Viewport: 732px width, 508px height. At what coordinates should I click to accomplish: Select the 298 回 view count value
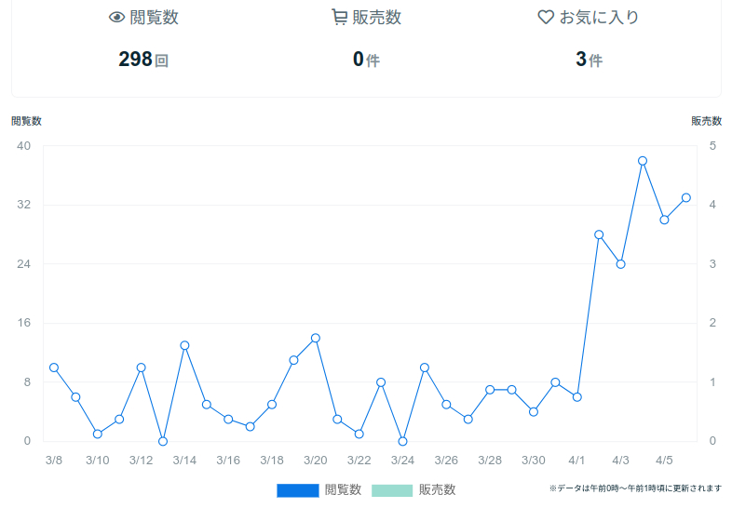click(143, 60)
